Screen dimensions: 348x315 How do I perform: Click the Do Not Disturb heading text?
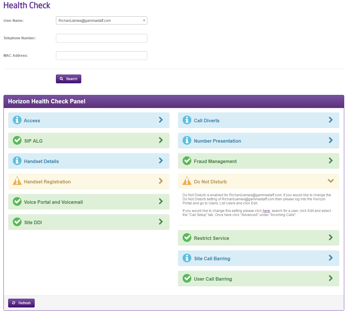pyautogui.click(x=210, y=182)
